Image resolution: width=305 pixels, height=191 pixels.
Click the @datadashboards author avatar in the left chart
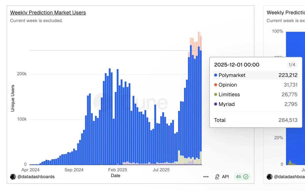[x=13, y=177]
